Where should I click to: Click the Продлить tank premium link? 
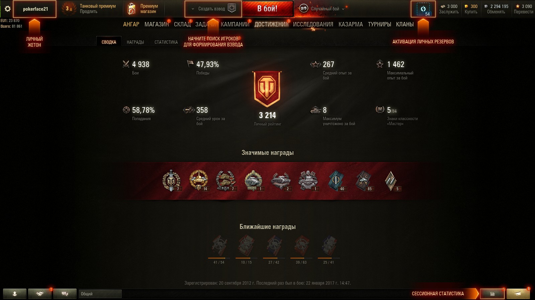coord(89,12)
